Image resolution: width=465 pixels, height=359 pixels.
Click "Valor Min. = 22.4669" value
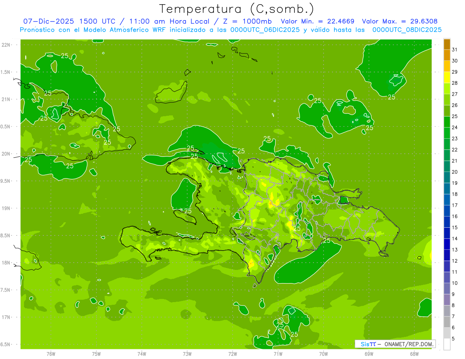tap(317, 21)
